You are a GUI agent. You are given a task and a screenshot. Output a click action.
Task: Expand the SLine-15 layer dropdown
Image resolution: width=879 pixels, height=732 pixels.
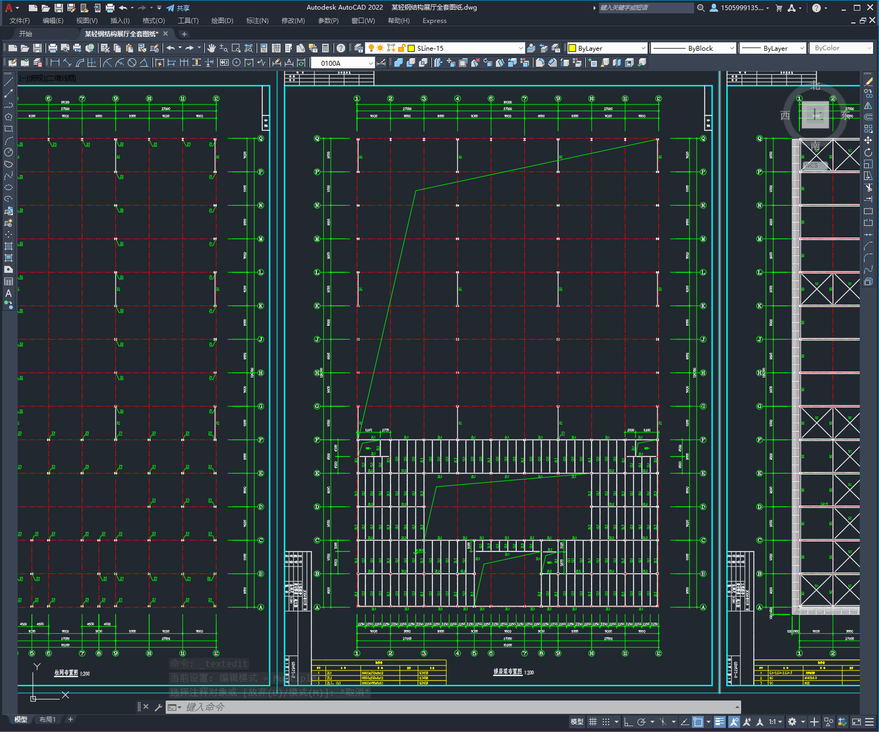(521, 48)
